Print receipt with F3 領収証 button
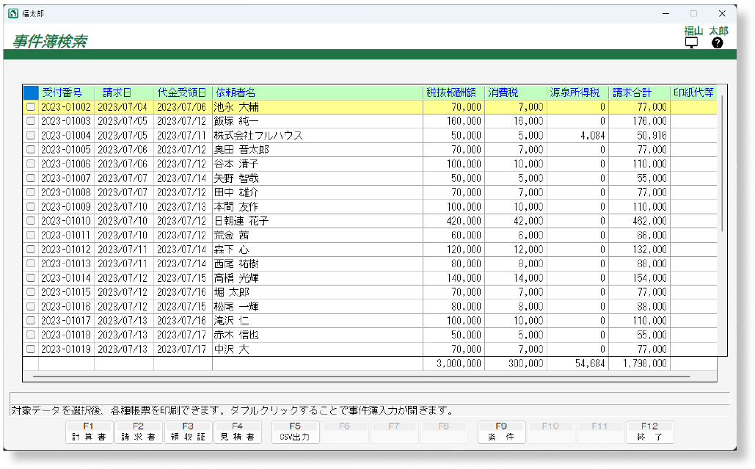This screenshot has width=755, height=469. click(187, 432)
